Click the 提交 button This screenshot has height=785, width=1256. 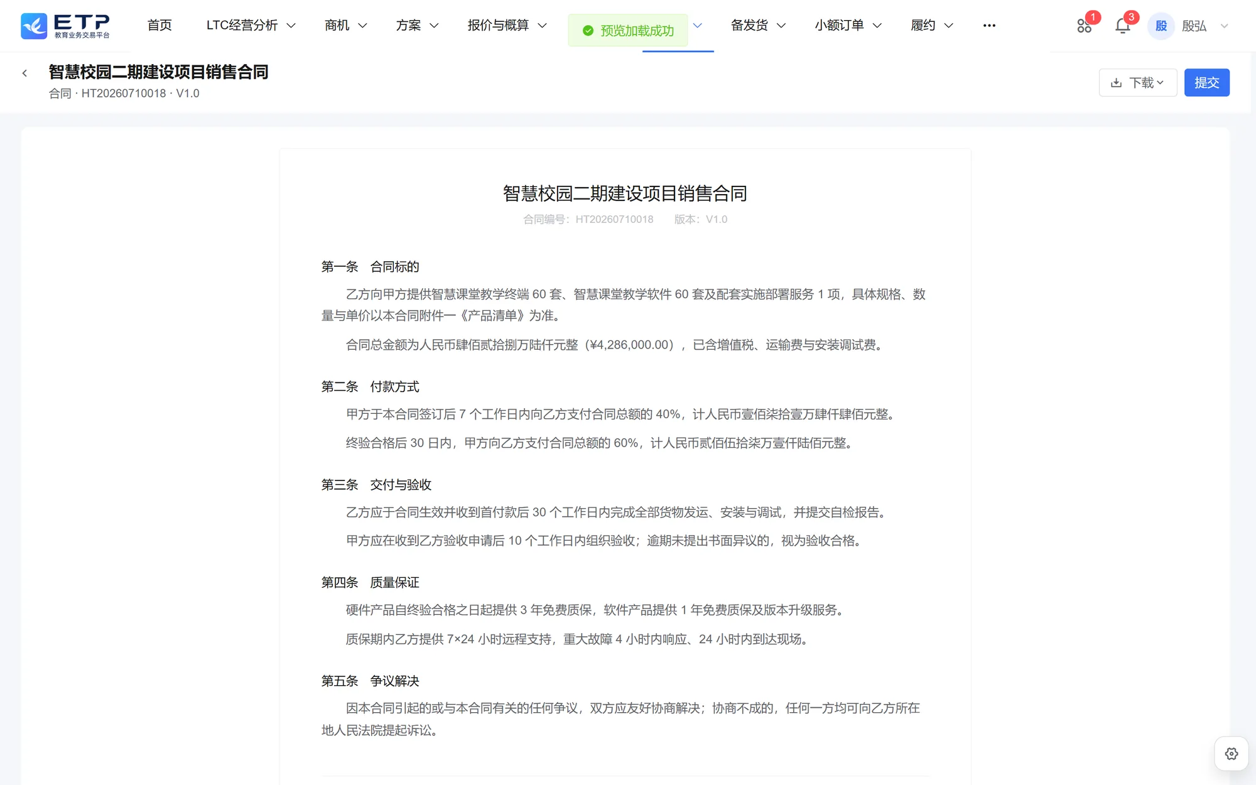click(x=1206, y=82)
